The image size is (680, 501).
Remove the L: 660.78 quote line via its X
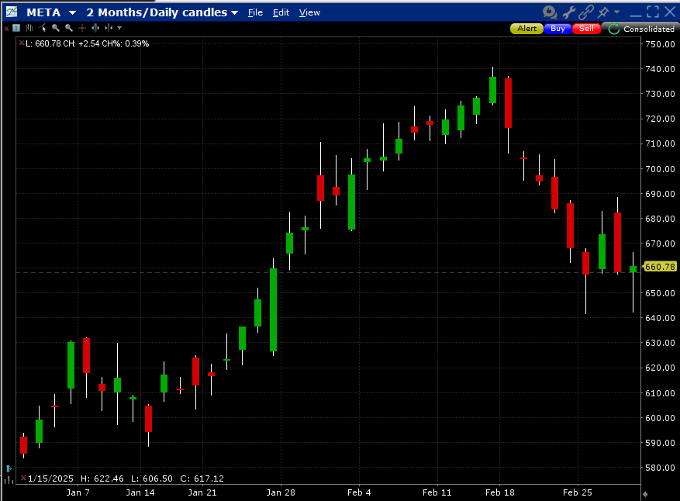click(21, 43)
